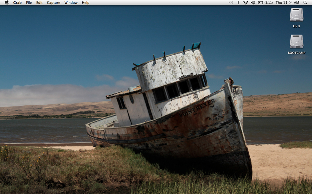This screenshot has width=312, height=194.
Task: Open the File menu
Action: click(29, 3)
